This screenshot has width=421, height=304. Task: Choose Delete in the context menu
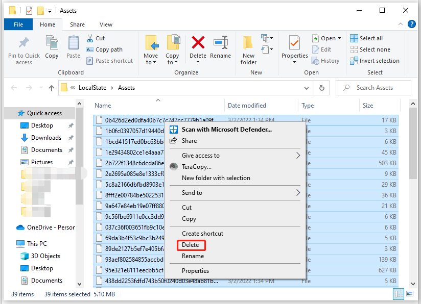191,245
